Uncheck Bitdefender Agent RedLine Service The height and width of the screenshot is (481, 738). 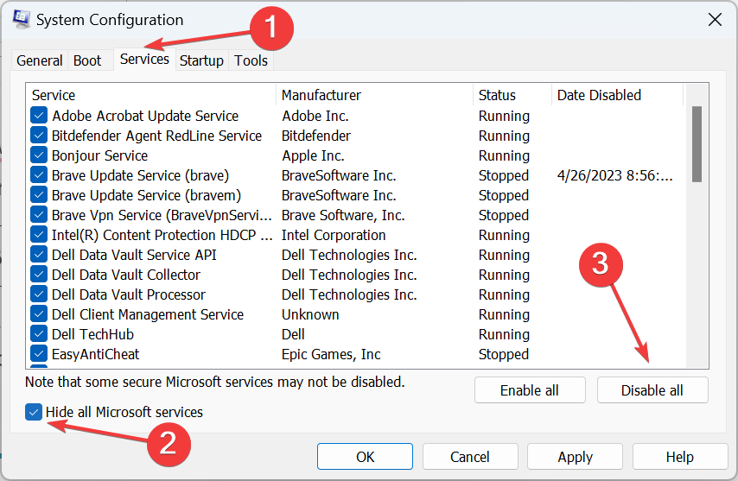tap(39, 136)
